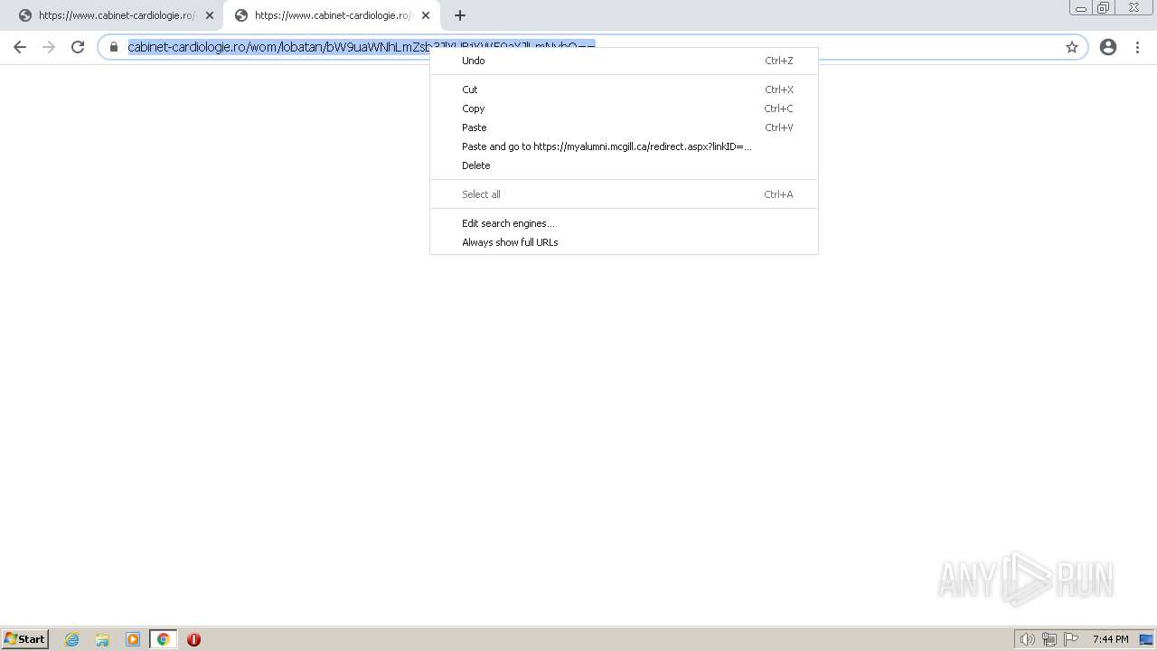Toggle Always show full URLs
This screenshot has width=1157, height=651.
(624, 242)
